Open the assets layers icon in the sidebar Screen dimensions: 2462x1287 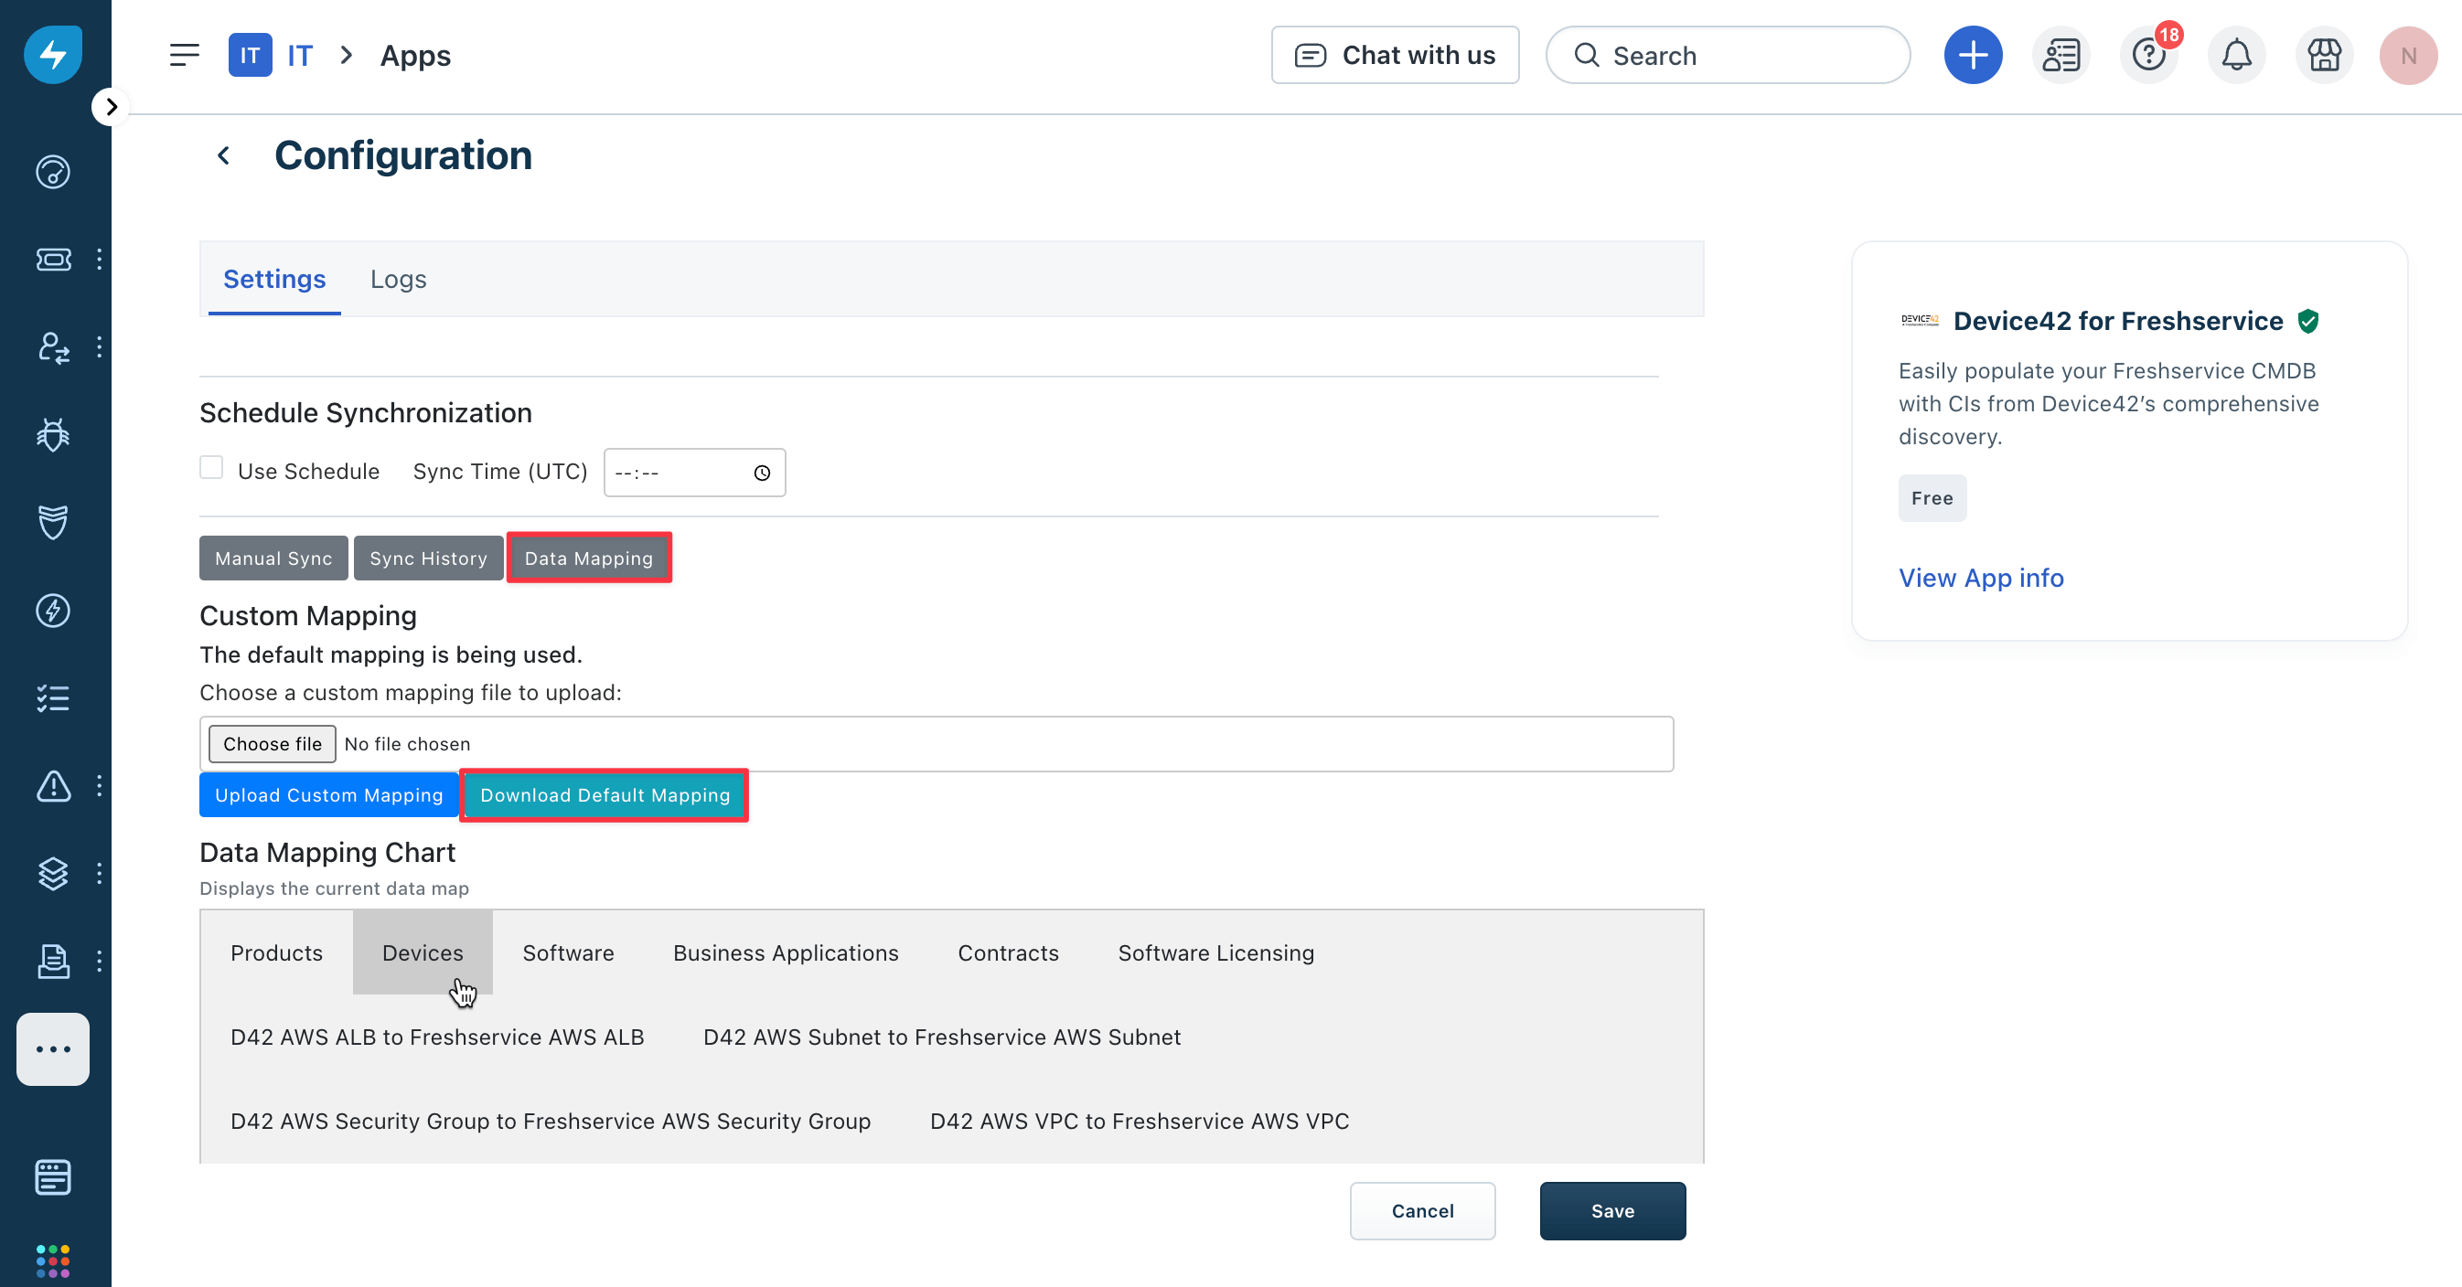point(52,872)
